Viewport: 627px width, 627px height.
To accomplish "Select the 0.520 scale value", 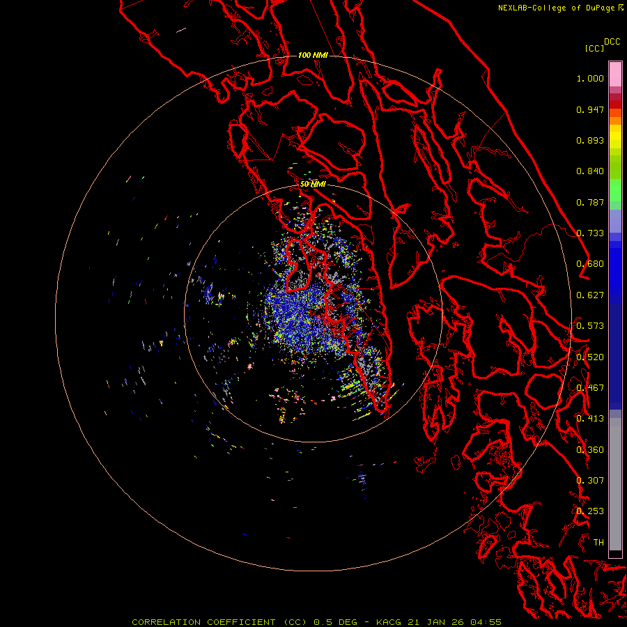I will click(590, 357).
